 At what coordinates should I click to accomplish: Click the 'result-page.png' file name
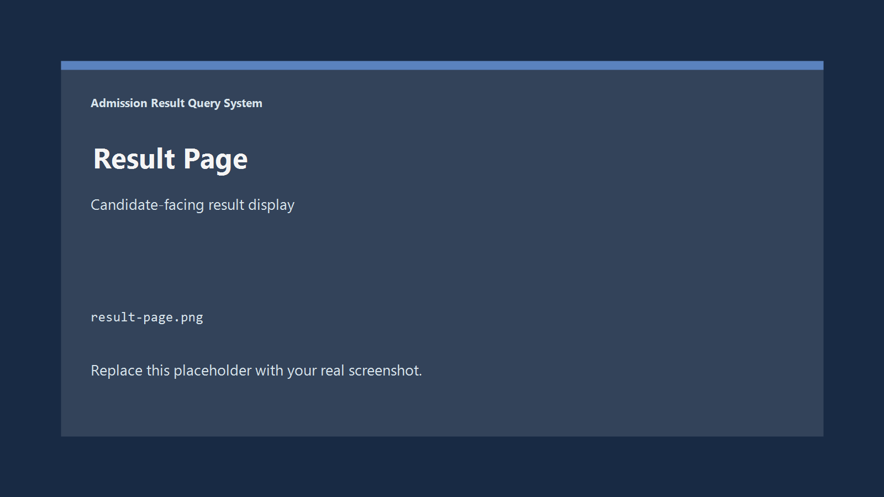(x=147, y=318)
